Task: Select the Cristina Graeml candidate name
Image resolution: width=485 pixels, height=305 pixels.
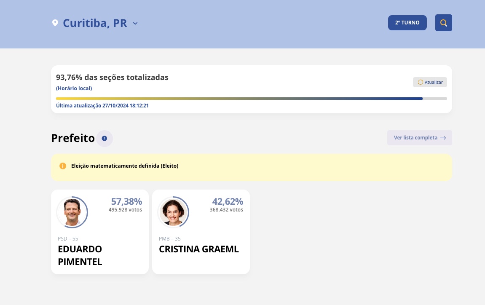Action: point(199,249)
